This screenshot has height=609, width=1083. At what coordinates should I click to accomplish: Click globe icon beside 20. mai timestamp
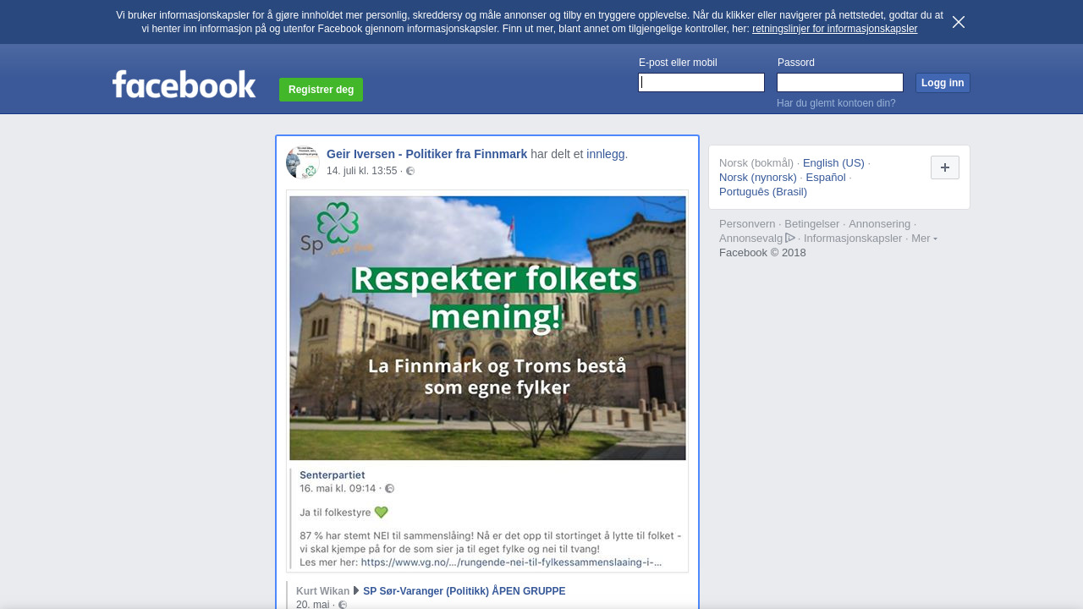pyautogui.click(x=343, y=605)
